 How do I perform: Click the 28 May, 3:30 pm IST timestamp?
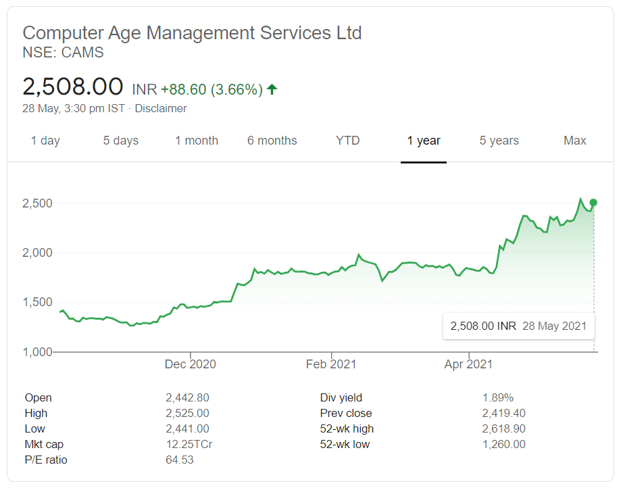(74, 109)
